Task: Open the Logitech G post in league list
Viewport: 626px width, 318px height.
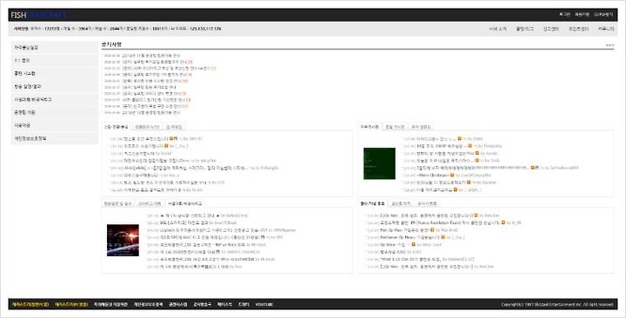Action: coord(214,230)
